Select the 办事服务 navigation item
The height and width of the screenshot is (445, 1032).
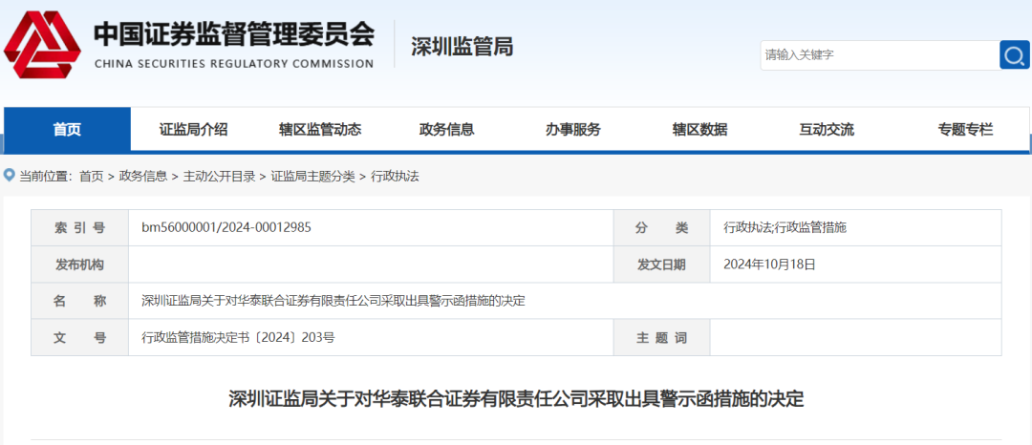pyautogui.click(x=573, y=130)
